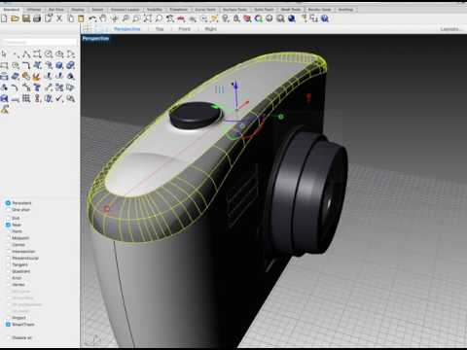
Task: Enable the Quadrant object snap
Action: pyautogui.click(x=8, y=271)
